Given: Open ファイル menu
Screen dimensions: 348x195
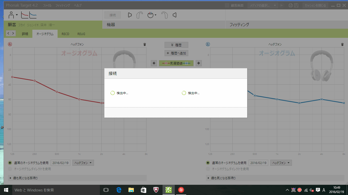Looking at the screenshot, I should pyautogui.click(x=47, y=5).
